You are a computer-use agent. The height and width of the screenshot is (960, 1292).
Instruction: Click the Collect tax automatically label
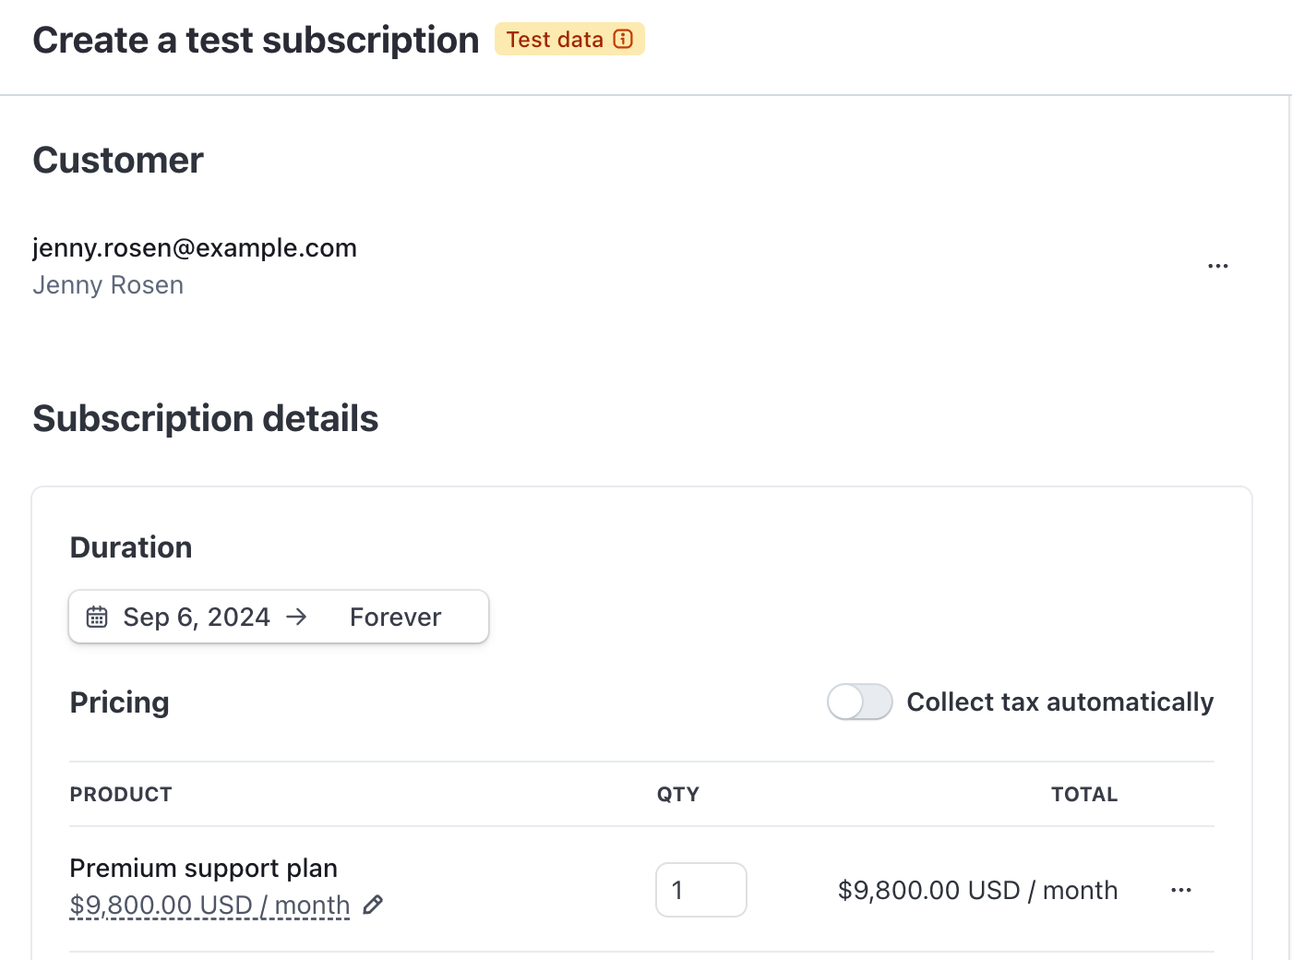click(x=1059, y=702)
